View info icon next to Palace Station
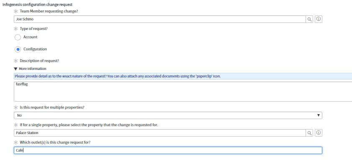 (x=318, y=133)
